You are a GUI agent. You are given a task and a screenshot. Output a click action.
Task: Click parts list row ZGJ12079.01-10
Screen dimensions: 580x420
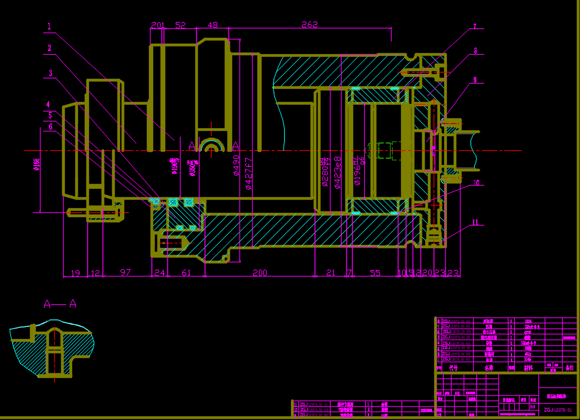click(364, 409)
